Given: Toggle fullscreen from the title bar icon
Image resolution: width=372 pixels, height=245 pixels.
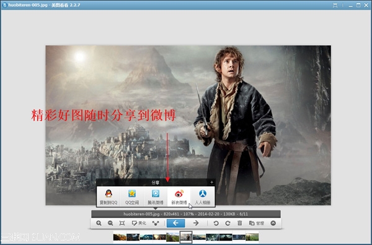Looking at the screenshot, I should pos(335,5).
